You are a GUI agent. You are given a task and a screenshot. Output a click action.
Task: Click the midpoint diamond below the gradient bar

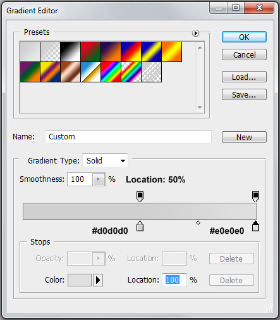[198, 223]
